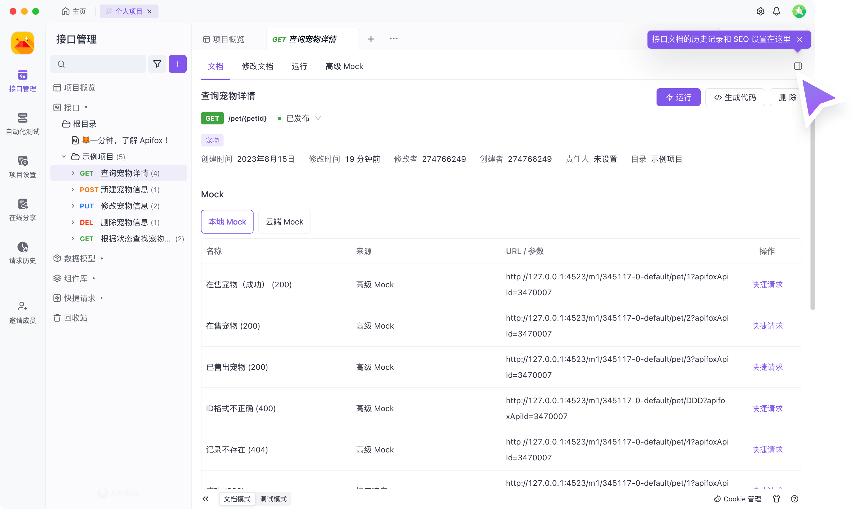Open the notifications bell
The width and height of the screenshot is (860, 509).
(x=777, y=11)
